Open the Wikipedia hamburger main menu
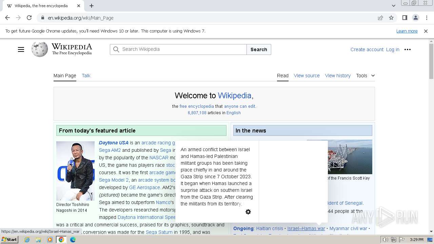Image resolution: width=434 pixels, height=244 pixels. point(21,49)
